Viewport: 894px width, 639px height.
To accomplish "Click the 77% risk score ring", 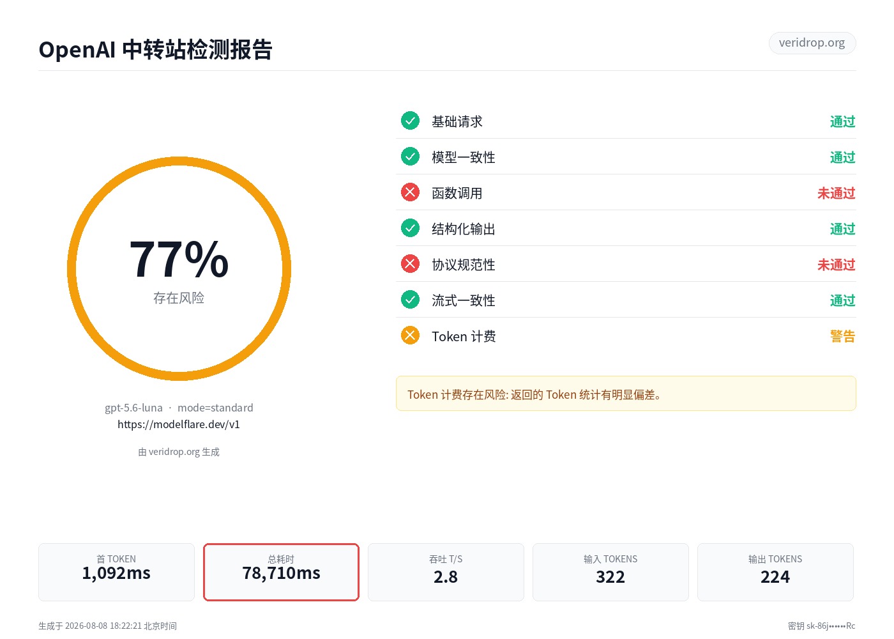I will pyautogui.click(x=179, y=268).
